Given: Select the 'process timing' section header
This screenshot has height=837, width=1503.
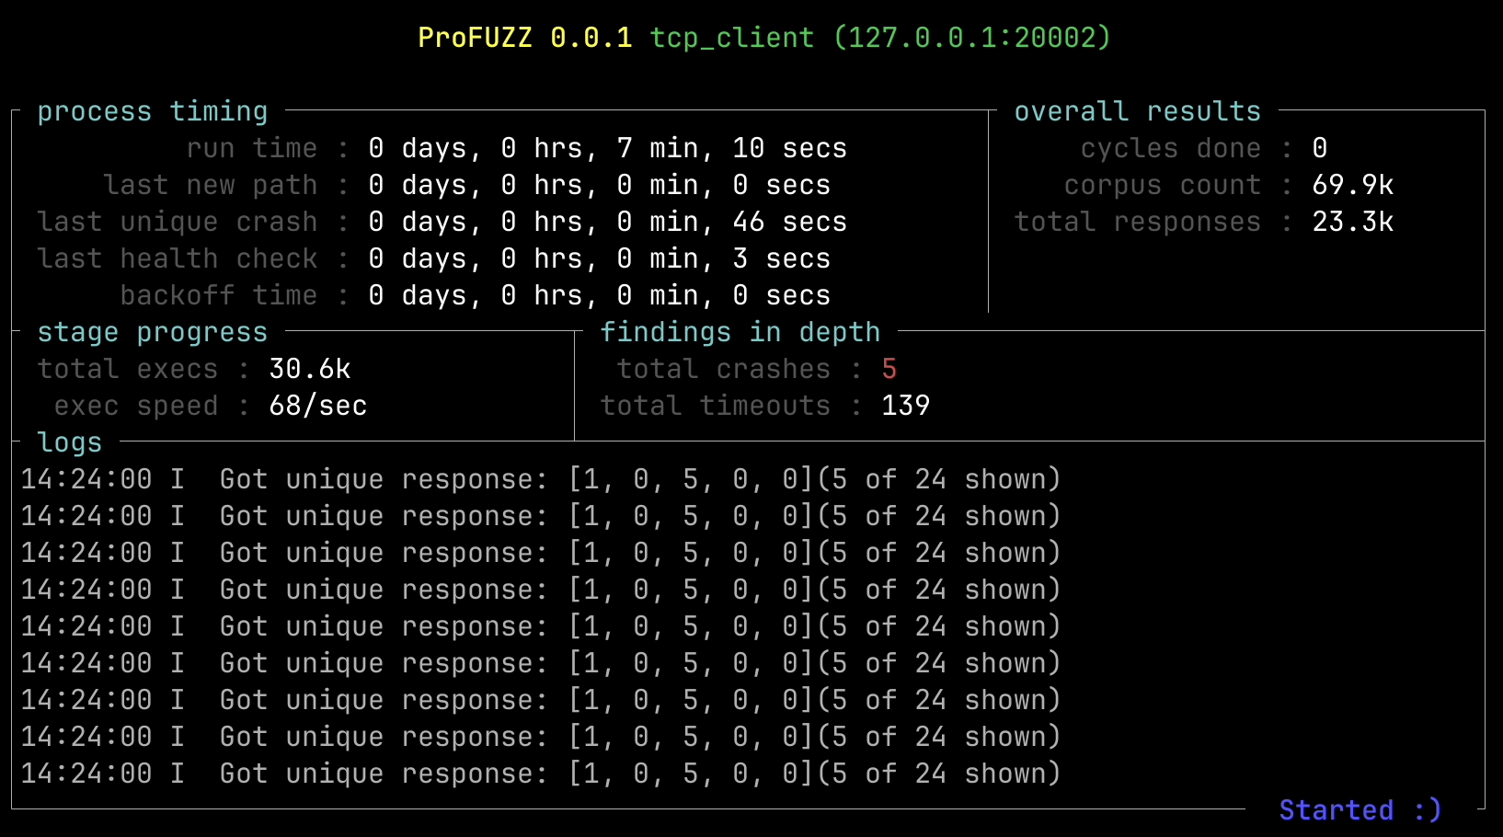Looking at the screenshot, I should [153, 111].
